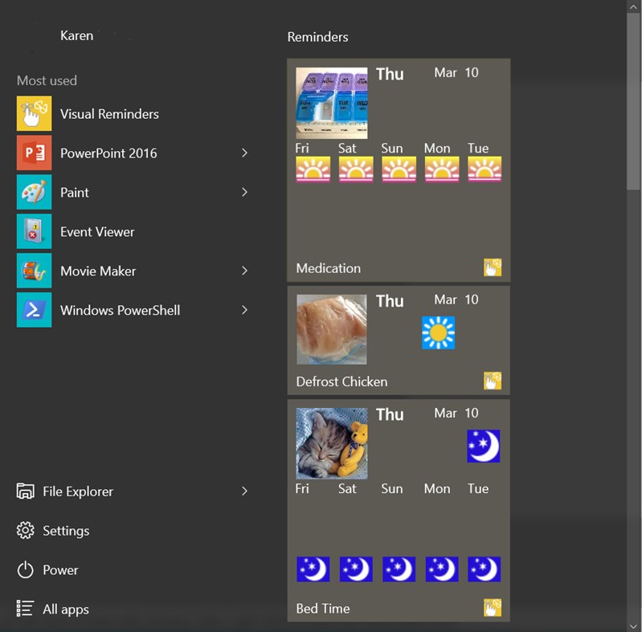Click the Visual Reminders badge on Medication tile
The image size is (642, 632).
[493, 267]
